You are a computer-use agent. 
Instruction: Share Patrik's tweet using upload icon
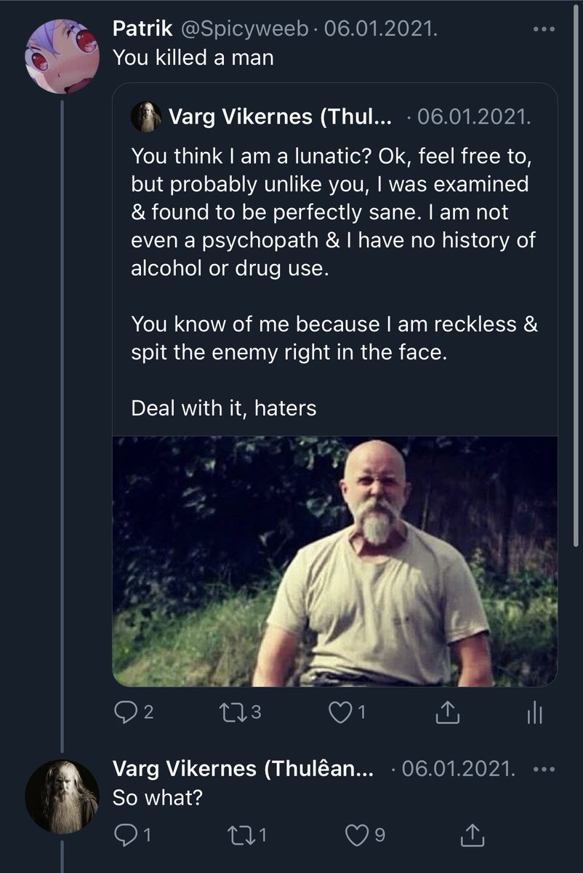click(449, 714)
